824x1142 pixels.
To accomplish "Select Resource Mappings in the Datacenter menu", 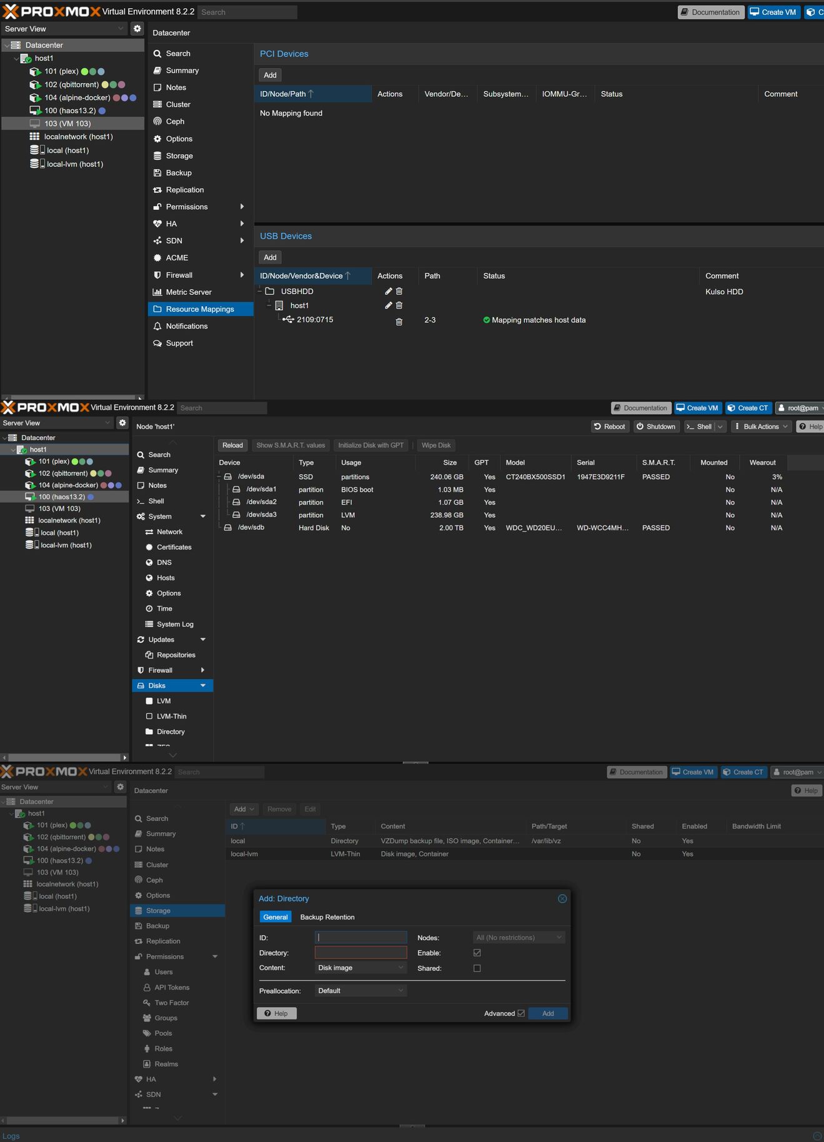I will pyautogui.click(x=201, y=309).
